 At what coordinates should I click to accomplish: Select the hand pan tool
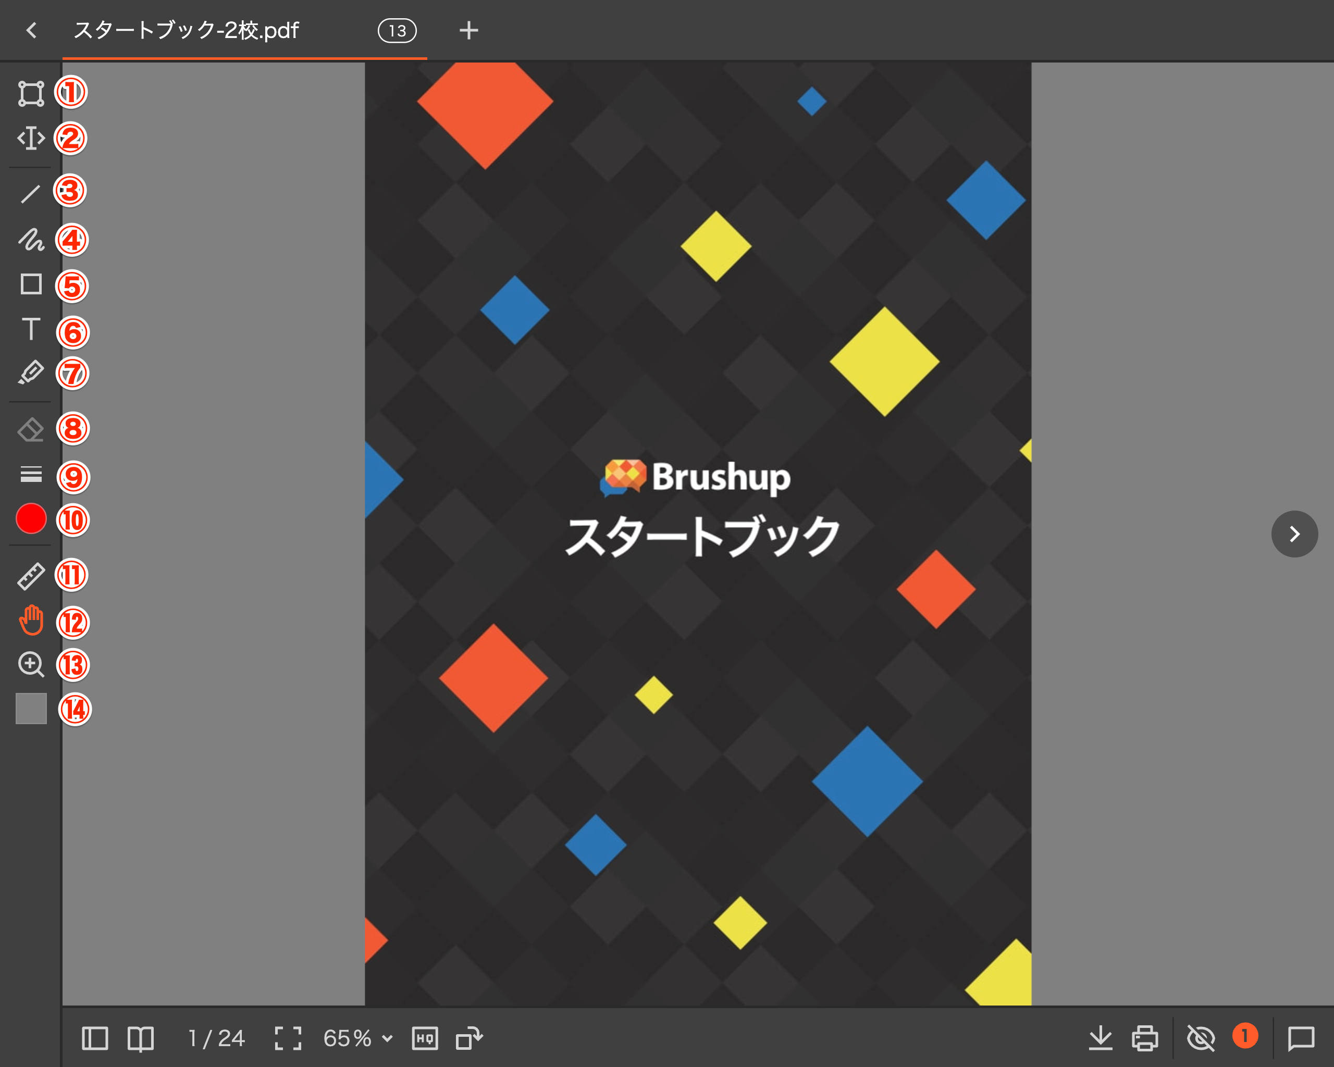tap(31, 621)
